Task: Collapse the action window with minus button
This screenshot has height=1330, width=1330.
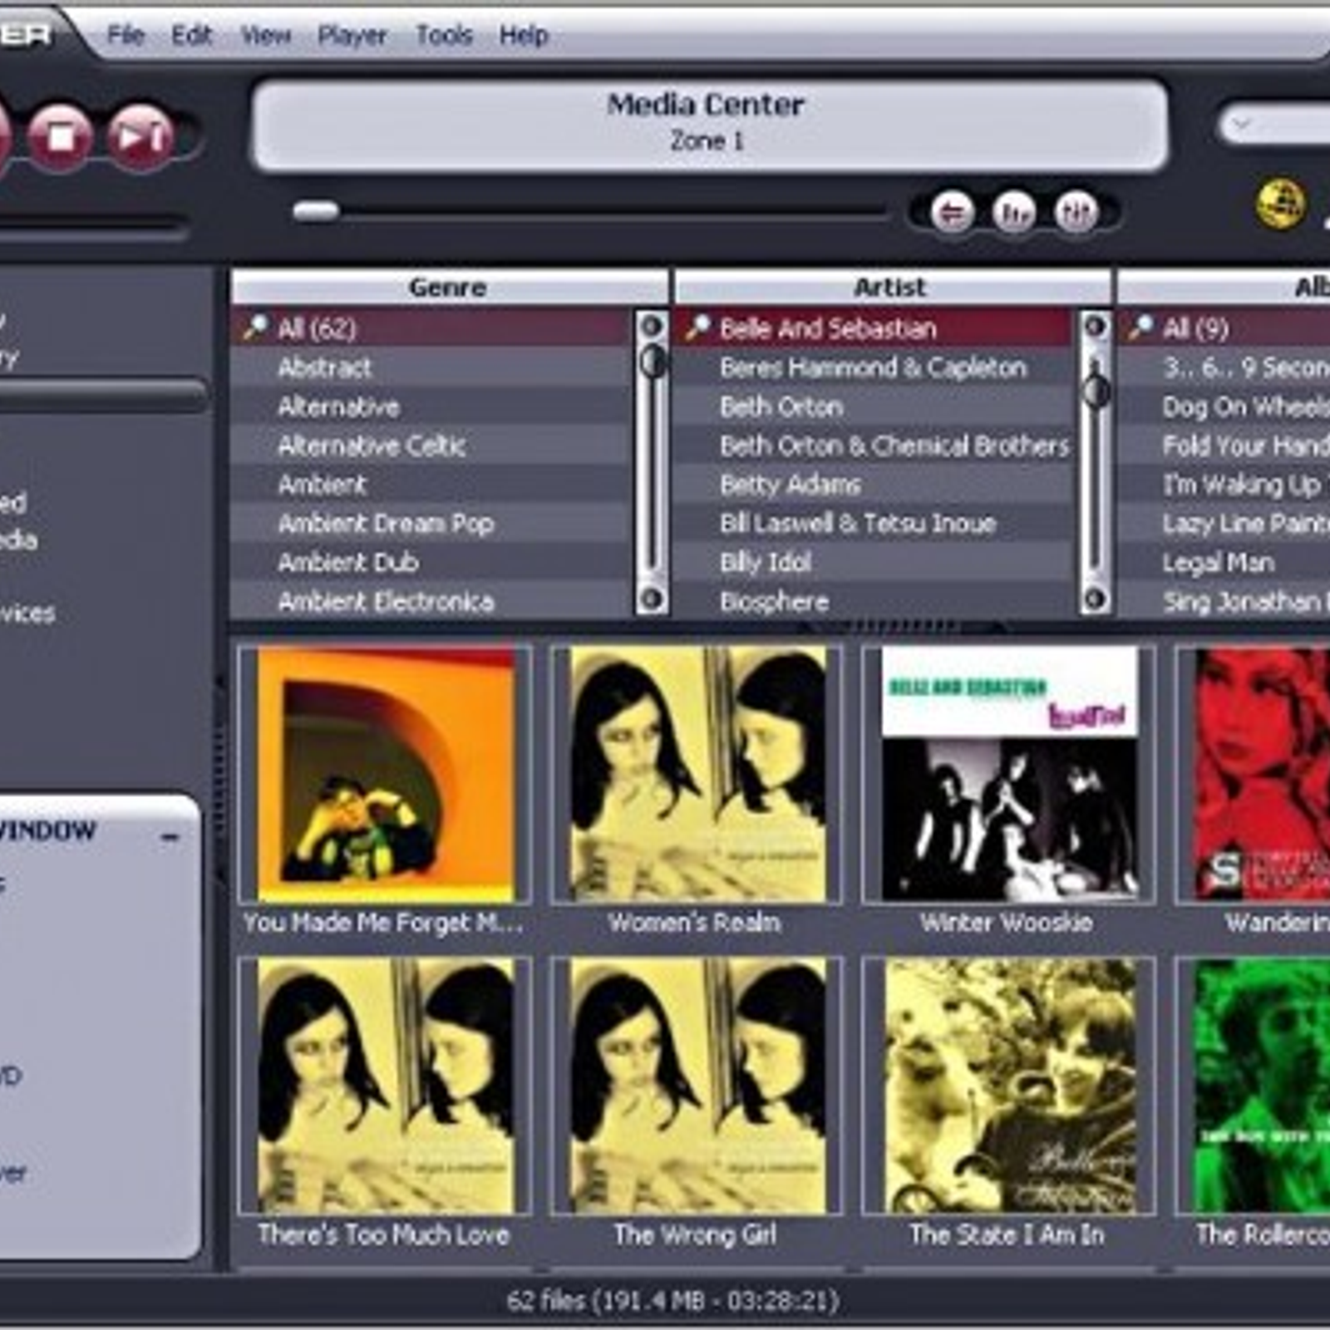Action: click(x=170, y=836)
